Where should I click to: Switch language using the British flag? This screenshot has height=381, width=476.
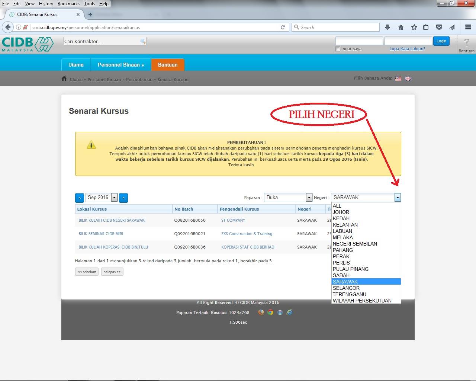pos(408,79)
